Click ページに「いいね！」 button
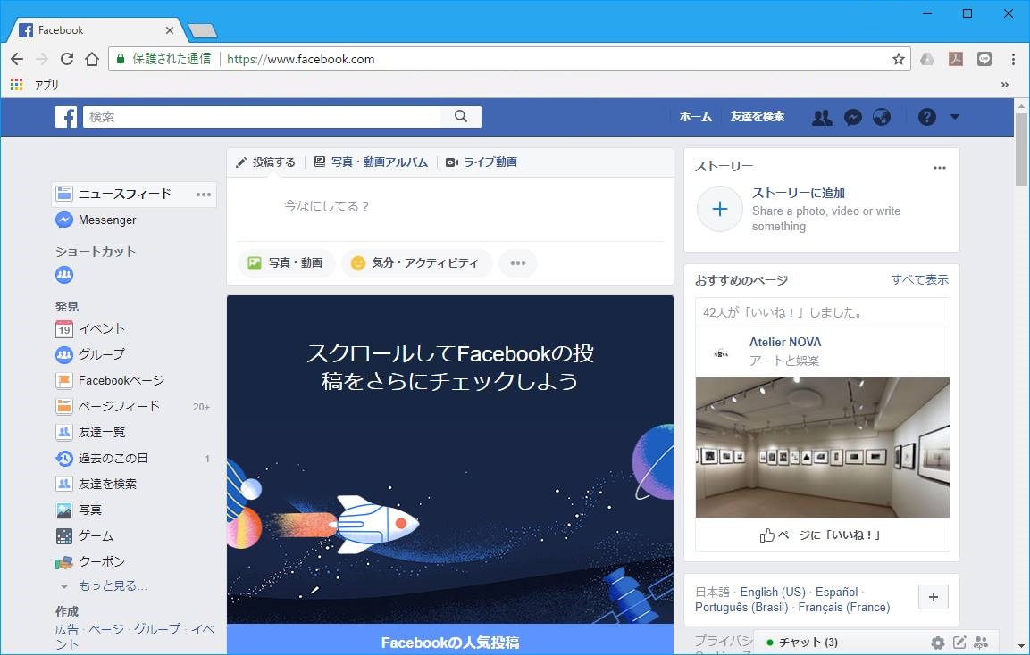 pos(820,535)
